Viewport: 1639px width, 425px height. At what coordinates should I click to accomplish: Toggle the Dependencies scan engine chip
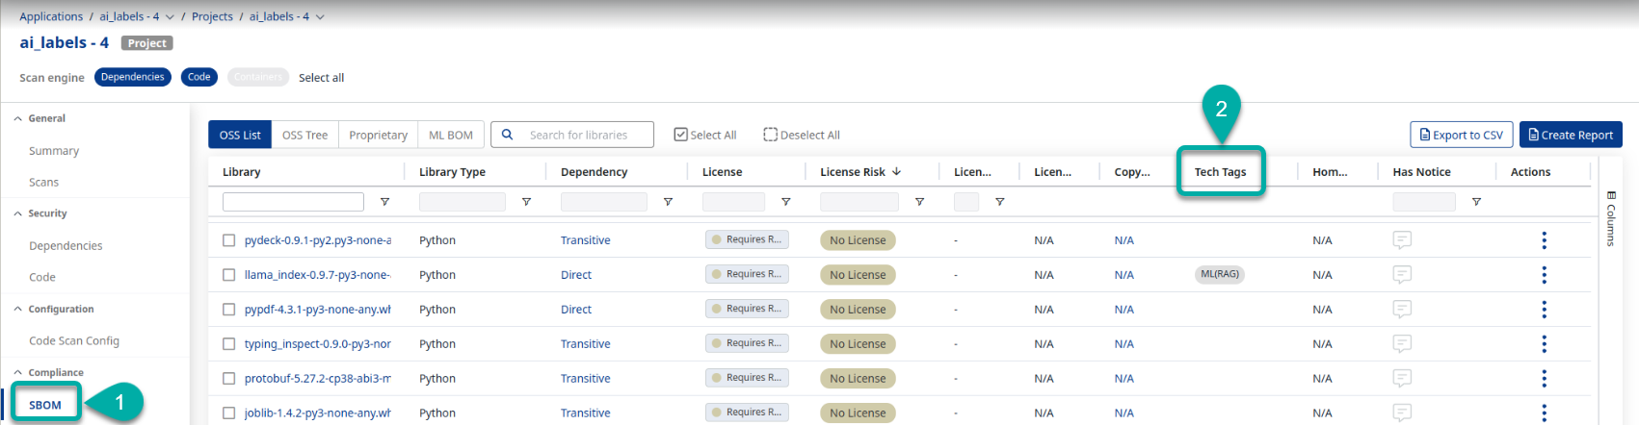[133, 77]
